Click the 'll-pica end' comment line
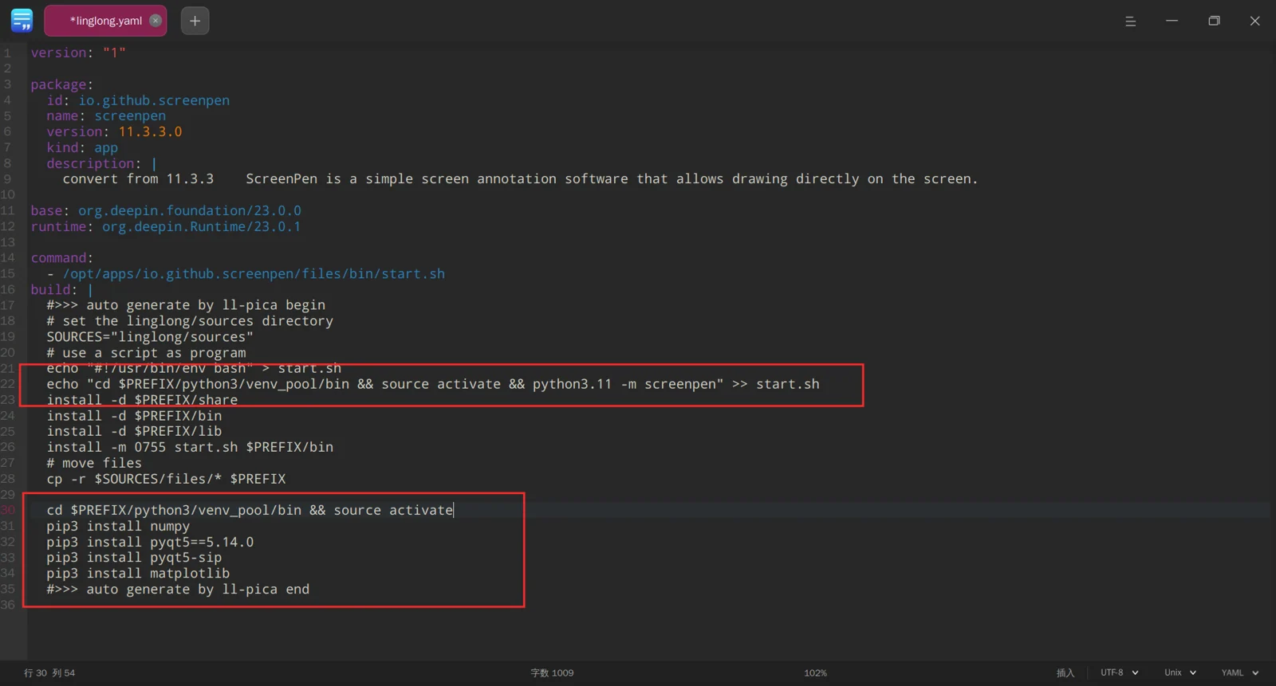Image resolution: width=1276 pixels, height=686 pixels. click(178, 589)
